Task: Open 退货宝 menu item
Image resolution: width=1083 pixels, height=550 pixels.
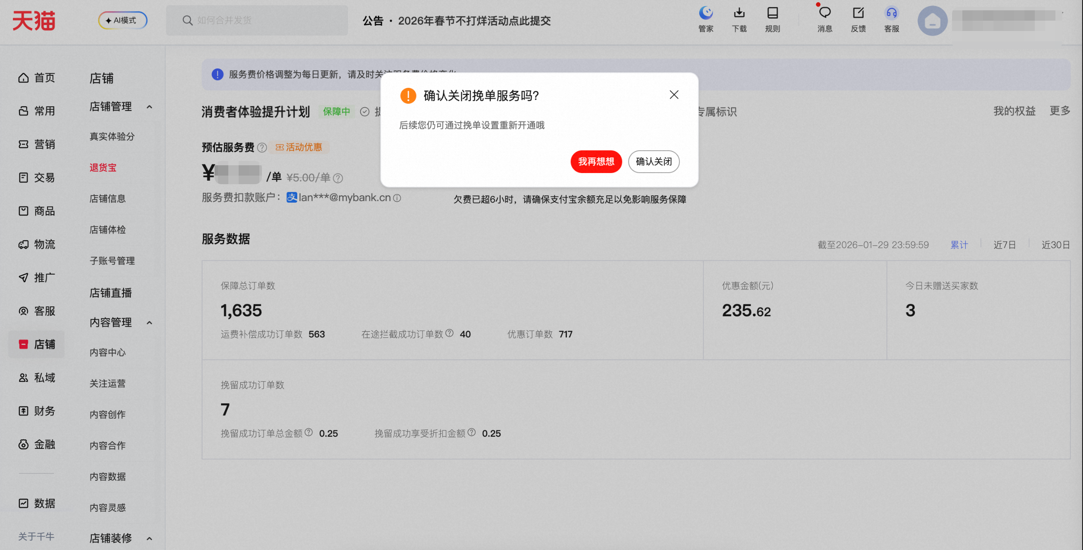Action: click(x=103, y=167)
